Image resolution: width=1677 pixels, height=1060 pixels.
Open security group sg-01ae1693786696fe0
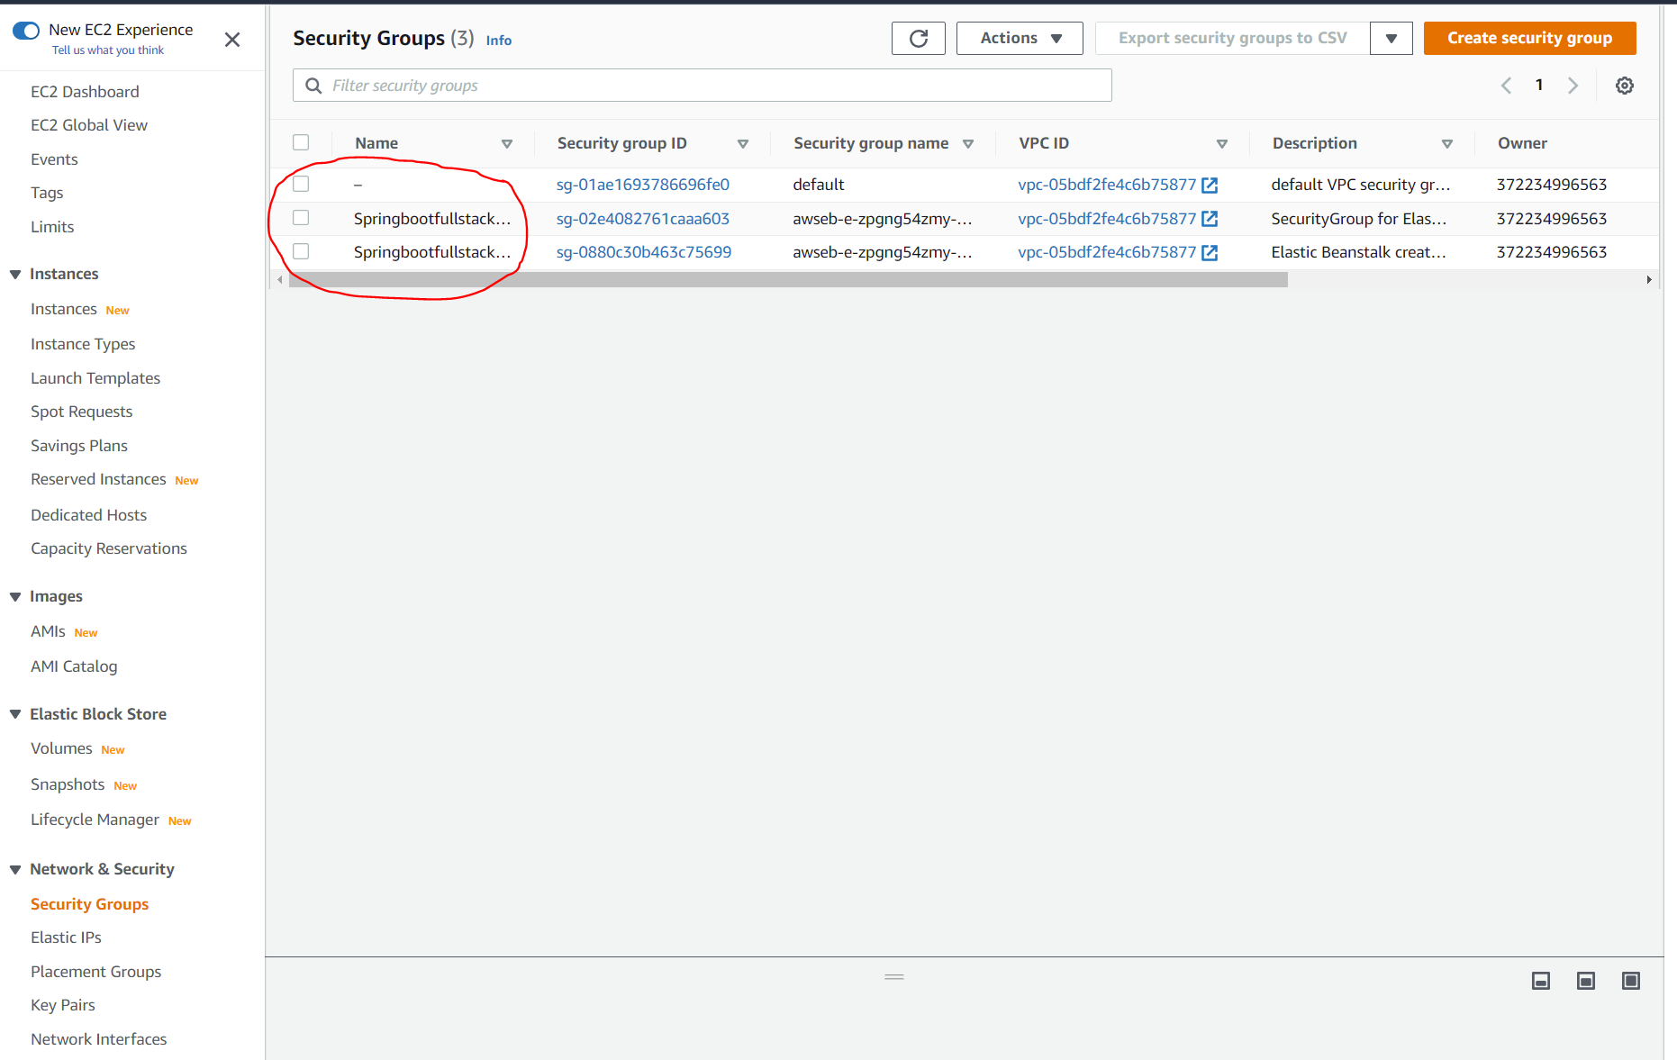pos(643,185)
